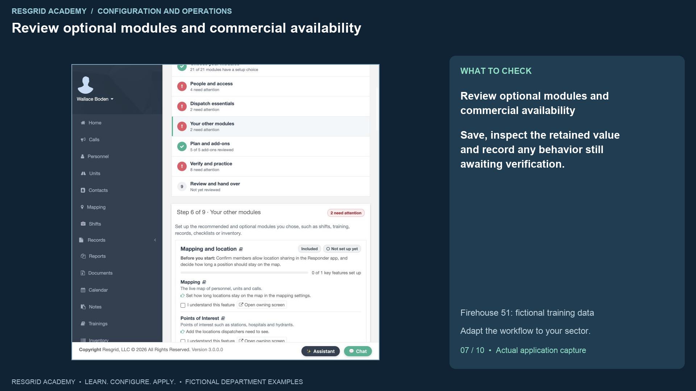
Task: Open the Chat button
Action: point(358,351)
